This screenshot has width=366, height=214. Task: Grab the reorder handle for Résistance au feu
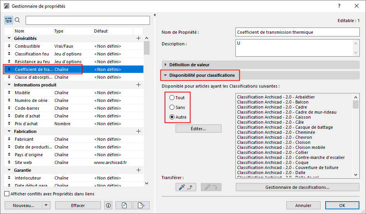pyautogui.click(x=9, y=62)
